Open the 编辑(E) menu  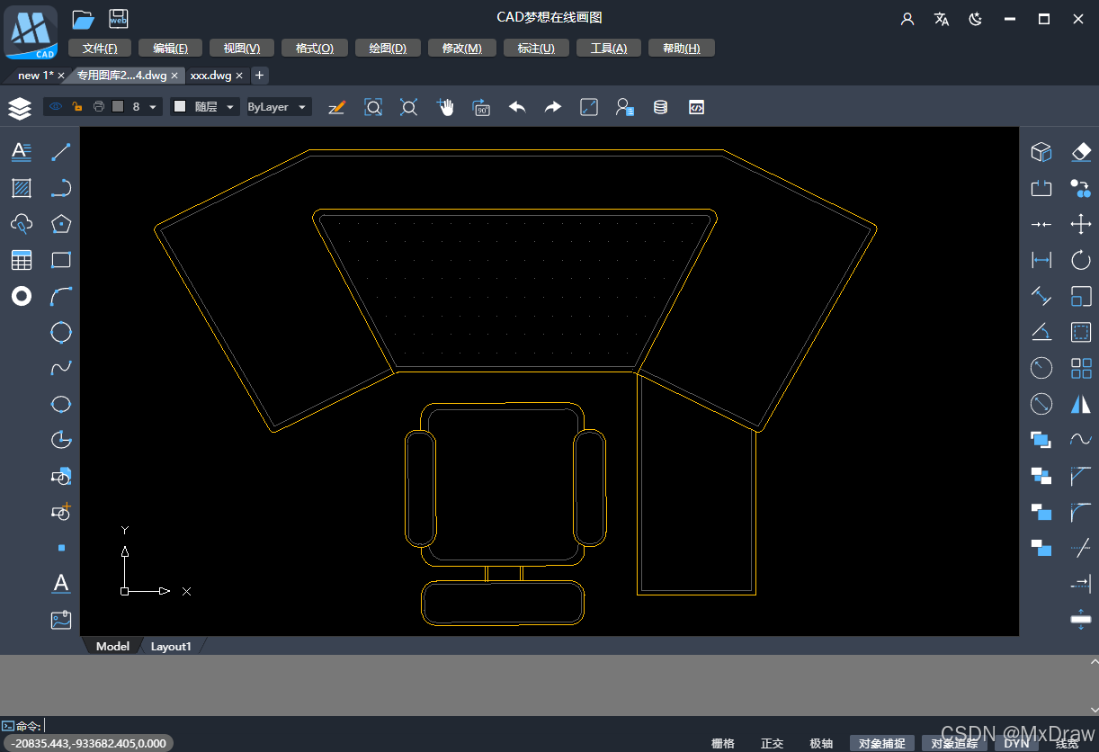coord(171,49)
